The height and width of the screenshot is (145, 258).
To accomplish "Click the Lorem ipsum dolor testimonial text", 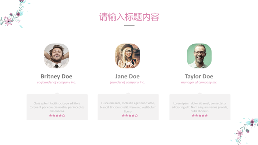I will 200,107.
